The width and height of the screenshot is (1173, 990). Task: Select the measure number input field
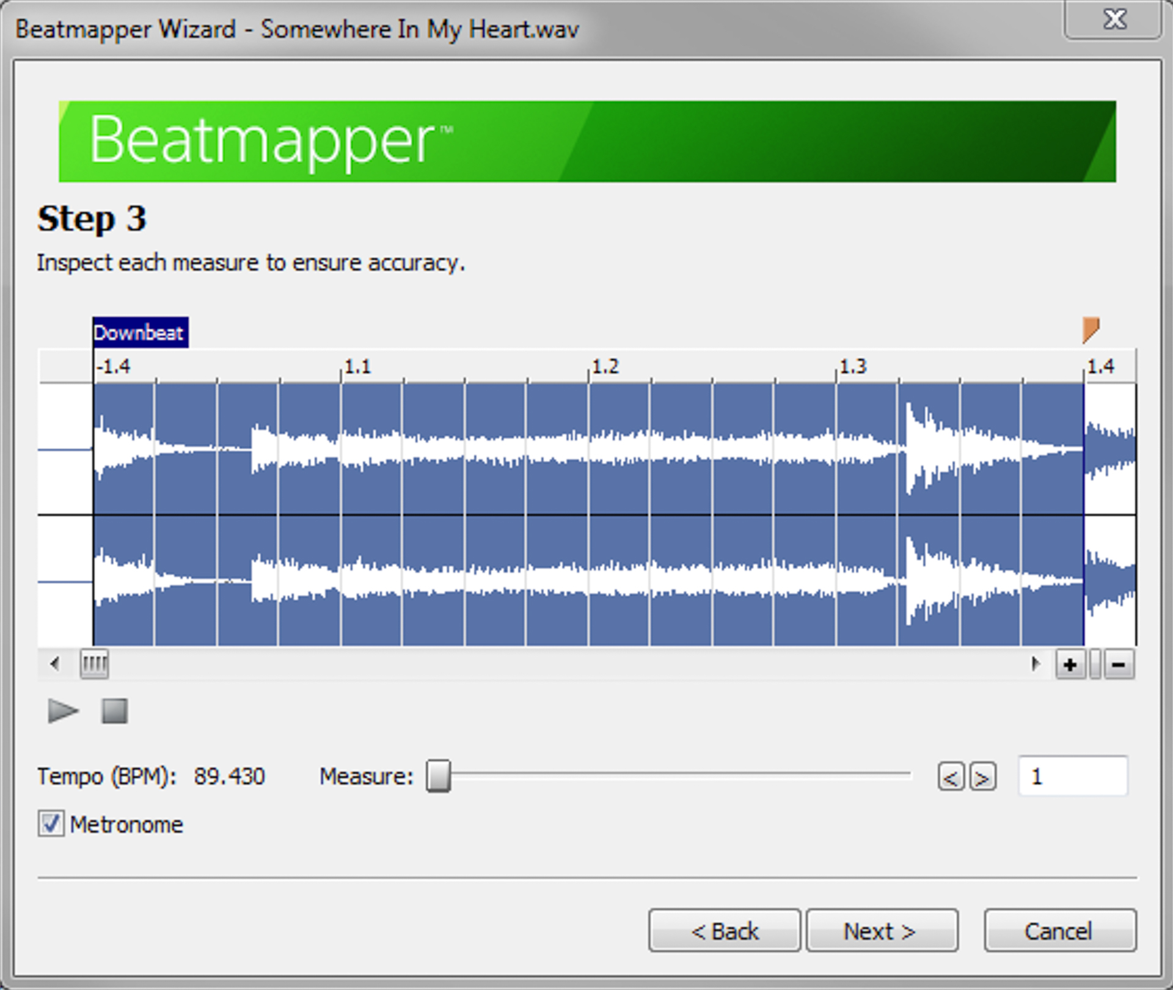click(x=1073, y=776)
